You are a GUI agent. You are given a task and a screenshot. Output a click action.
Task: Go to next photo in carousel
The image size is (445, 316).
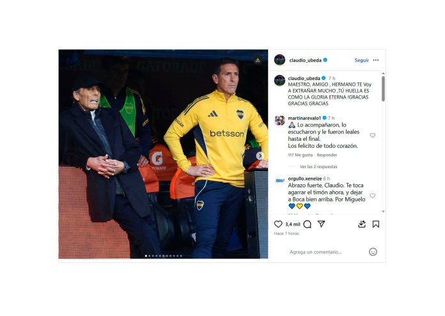coord(260,155)
